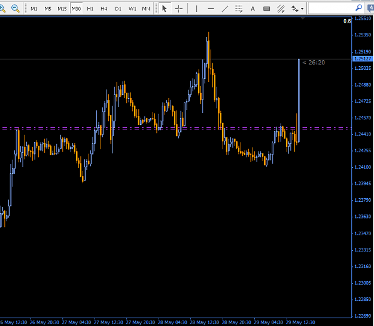Select the Cursor arrow tool
The height and width of the screenshot is (326, 374).
pyautogui.click(x=165, y=9)
